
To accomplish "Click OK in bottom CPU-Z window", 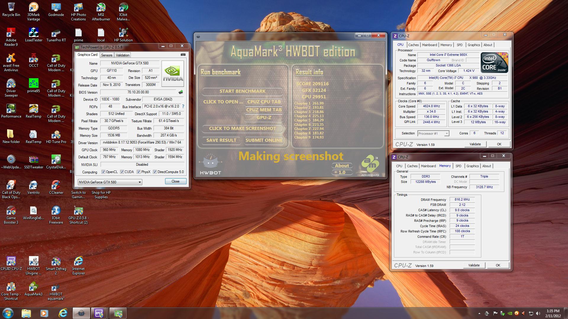I will [498, 265].
